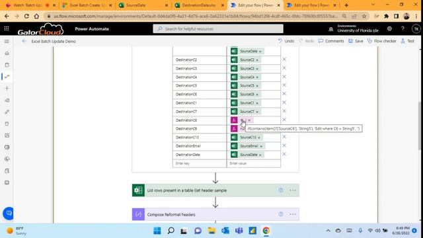The width and height of the screenshot is (423, 238).
Task: Remove the SourceEmail token
Action: click(261, 146)
